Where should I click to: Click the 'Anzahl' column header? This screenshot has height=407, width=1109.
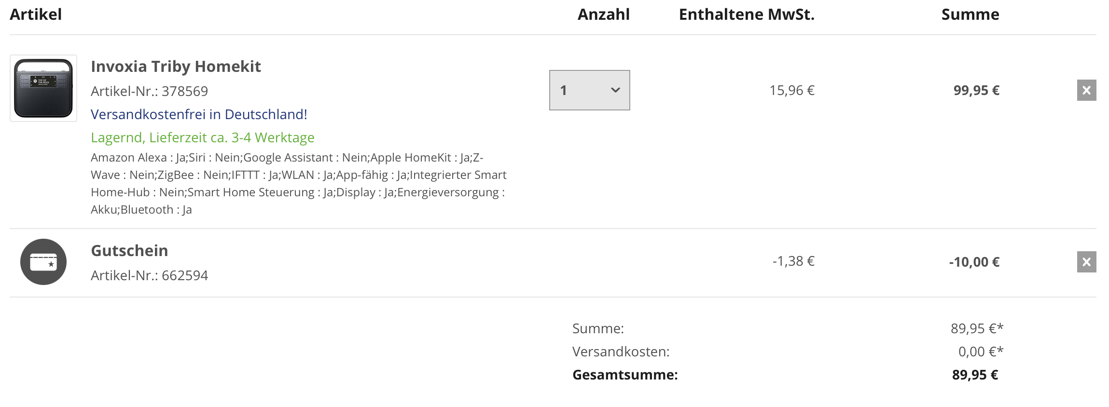(x=603, y=14)
